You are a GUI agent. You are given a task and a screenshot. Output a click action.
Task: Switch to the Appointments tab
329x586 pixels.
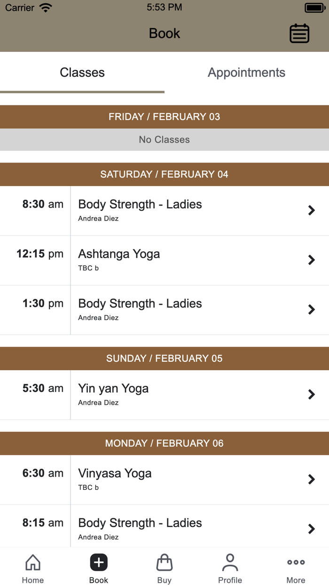pos(246,72)
